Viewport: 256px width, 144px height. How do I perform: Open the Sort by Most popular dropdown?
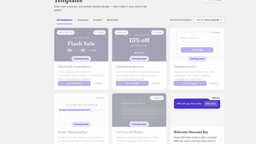(209, 20)
